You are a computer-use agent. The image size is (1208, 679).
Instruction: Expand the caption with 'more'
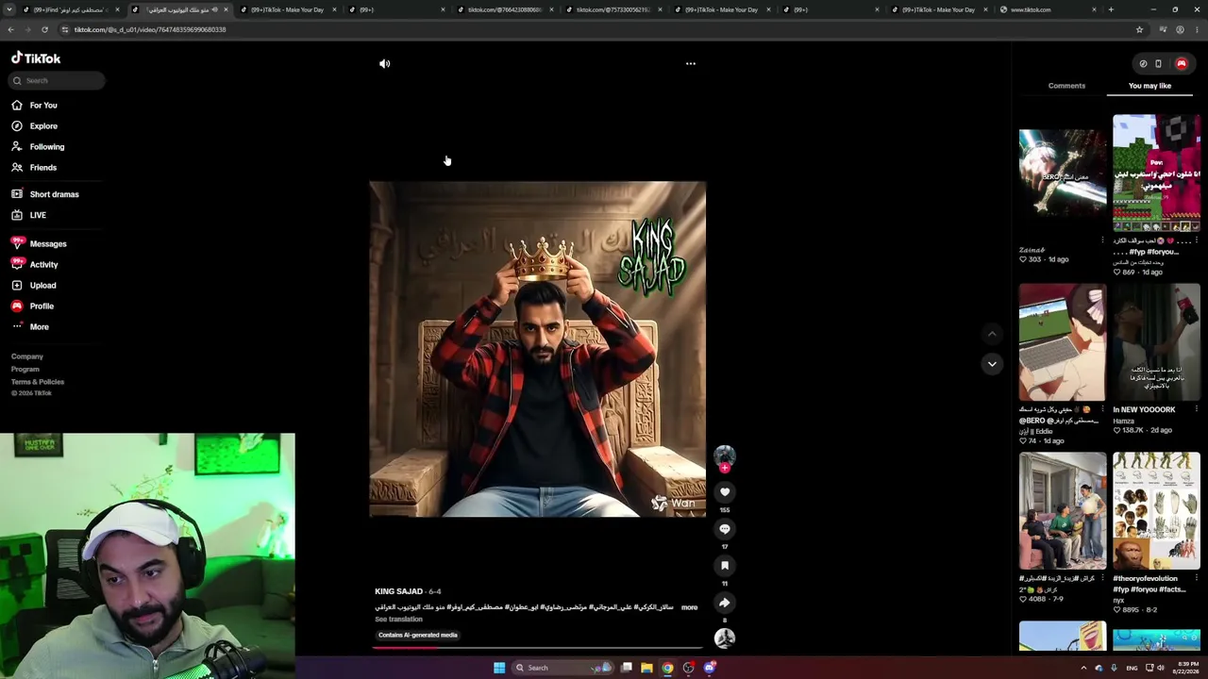coord(689,607)
